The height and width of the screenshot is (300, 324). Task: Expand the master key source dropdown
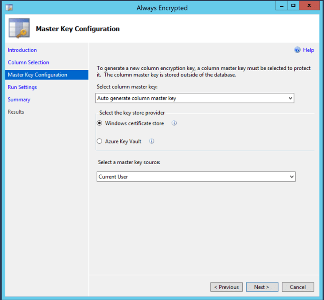pos(195,177)
